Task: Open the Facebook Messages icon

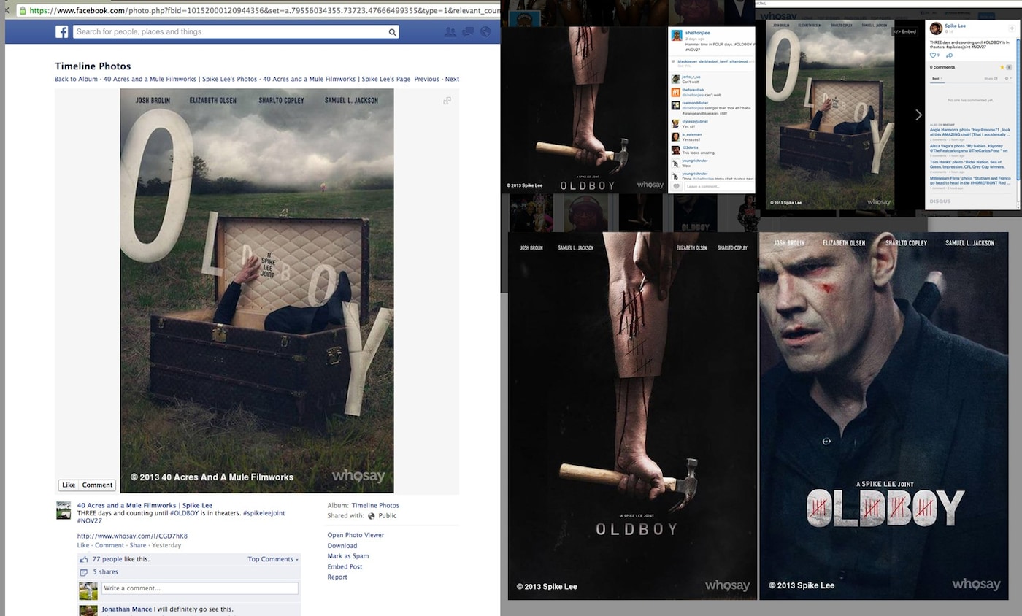Action: pyautogui.click(x=467, y=32)
